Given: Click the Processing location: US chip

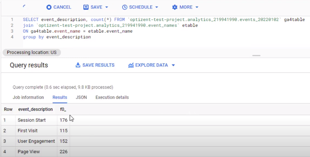Looking at the screenshot, I should point(32,53).
